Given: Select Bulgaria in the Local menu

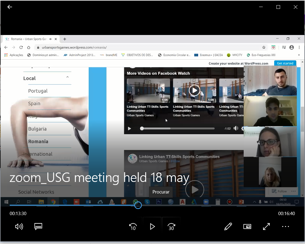Looking at the screenshot, I should click(x=37, y=129).
